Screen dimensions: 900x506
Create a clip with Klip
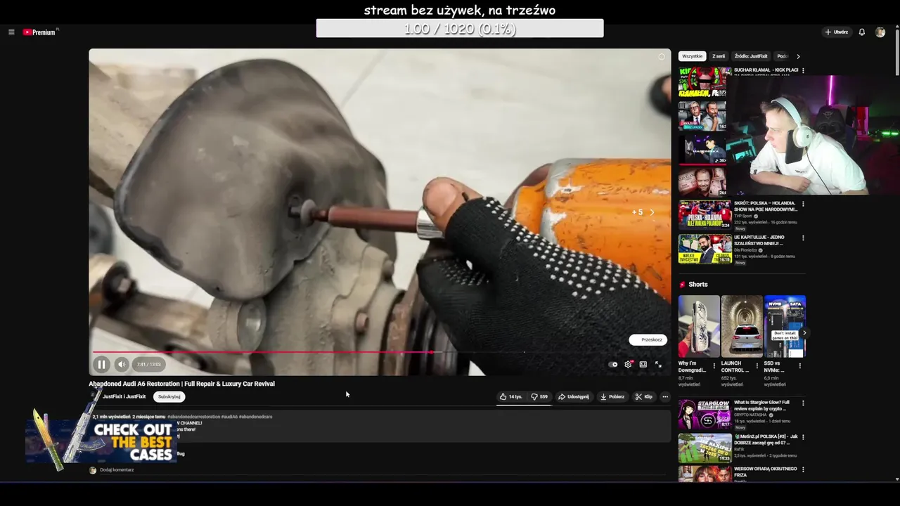coord(643,396)
